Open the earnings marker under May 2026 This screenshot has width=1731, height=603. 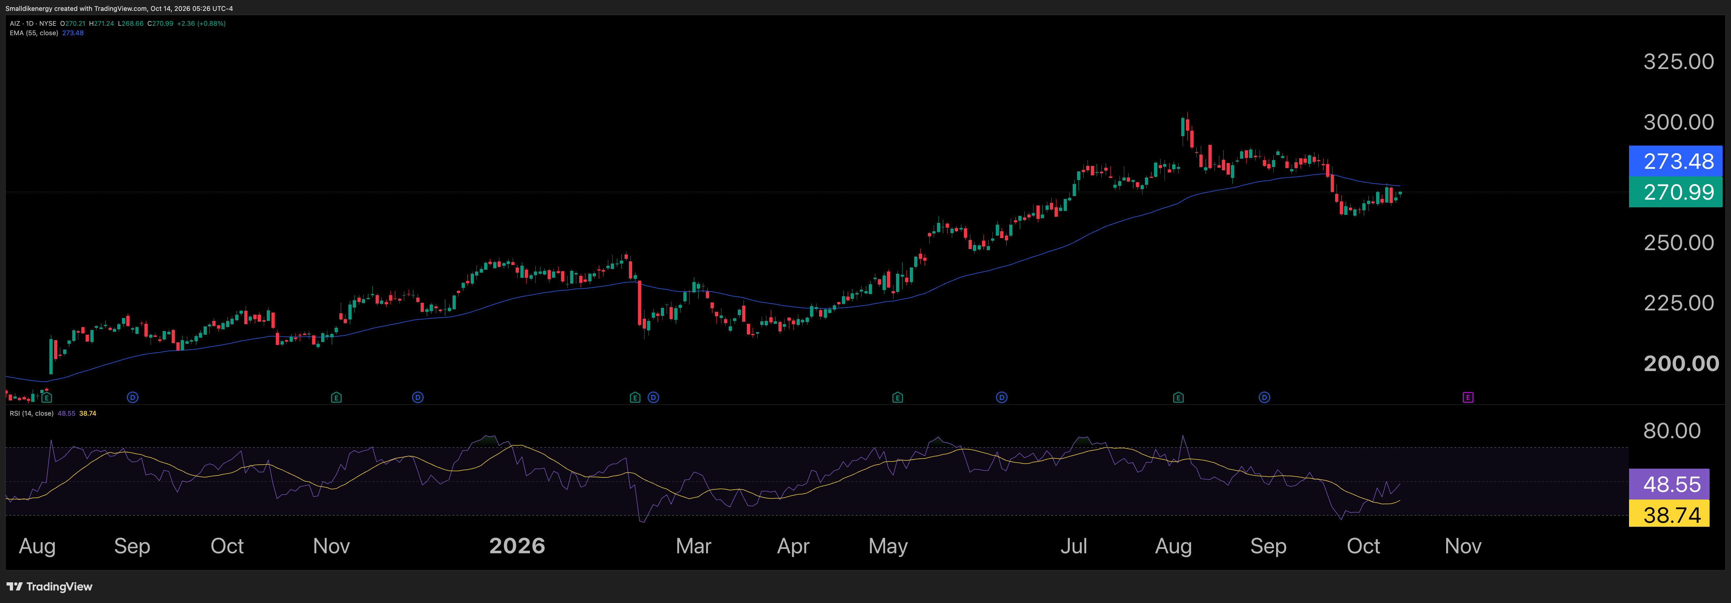(897, 397)
